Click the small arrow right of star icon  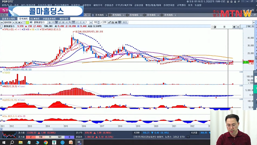point(22,22)
